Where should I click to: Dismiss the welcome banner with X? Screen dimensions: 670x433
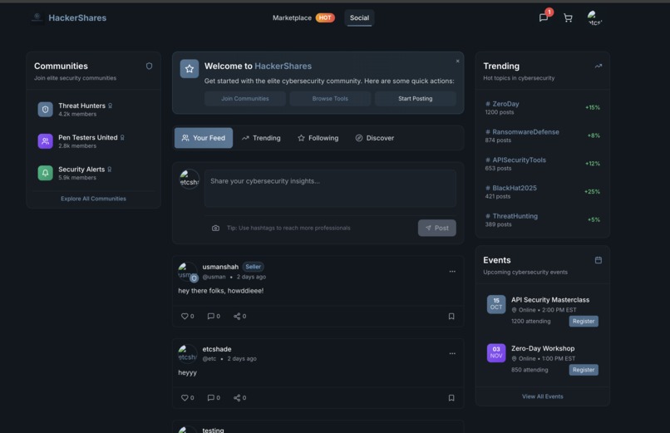pos(458,61)
